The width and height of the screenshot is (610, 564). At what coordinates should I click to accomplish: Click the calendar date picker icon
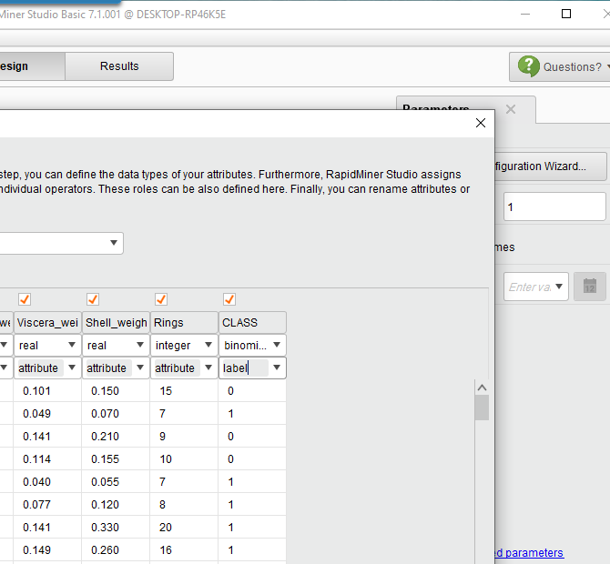click(x=590, y=287)
